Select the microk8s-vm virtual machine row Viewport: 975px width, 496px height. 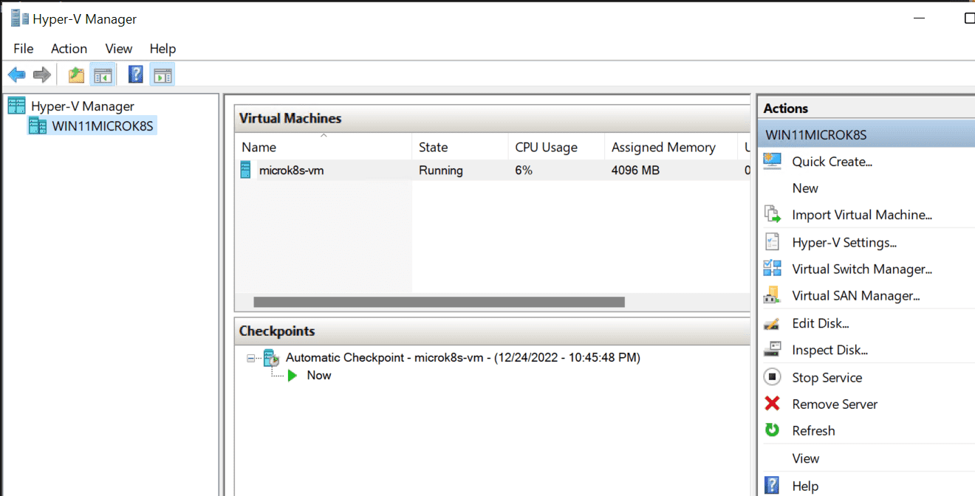click(x=493, y=170)
